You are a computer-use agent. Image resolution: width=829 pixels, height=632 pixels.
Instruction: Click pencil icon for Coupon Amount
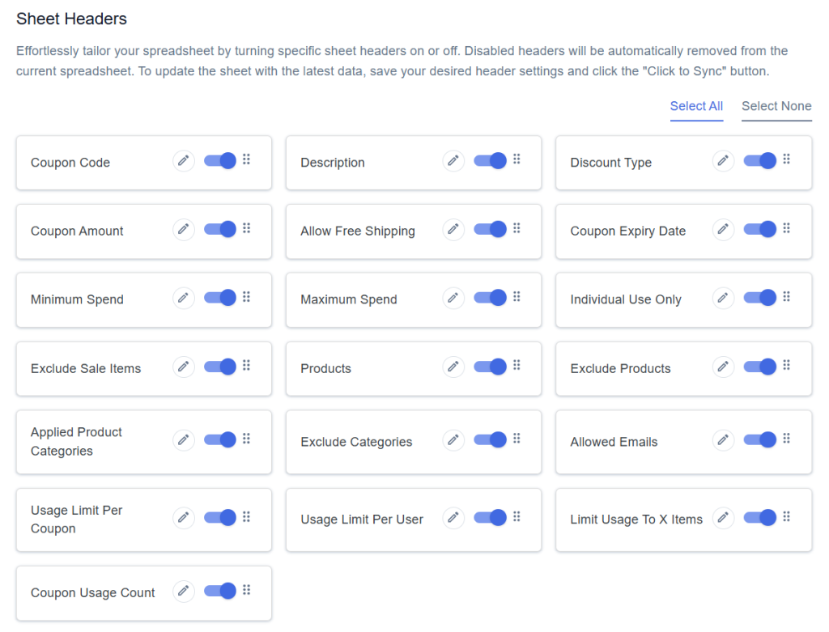[x=184, y=229]
